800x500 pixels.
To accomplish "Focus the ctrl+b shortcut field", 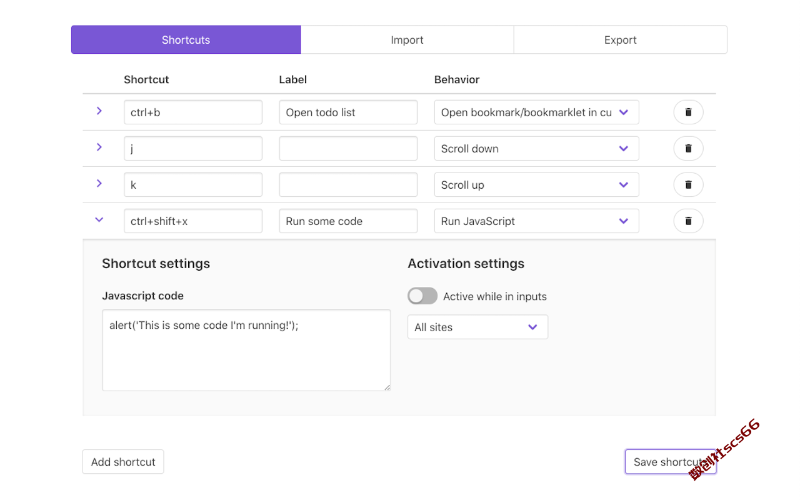I will pyautogui.click(x=193, y=112).
